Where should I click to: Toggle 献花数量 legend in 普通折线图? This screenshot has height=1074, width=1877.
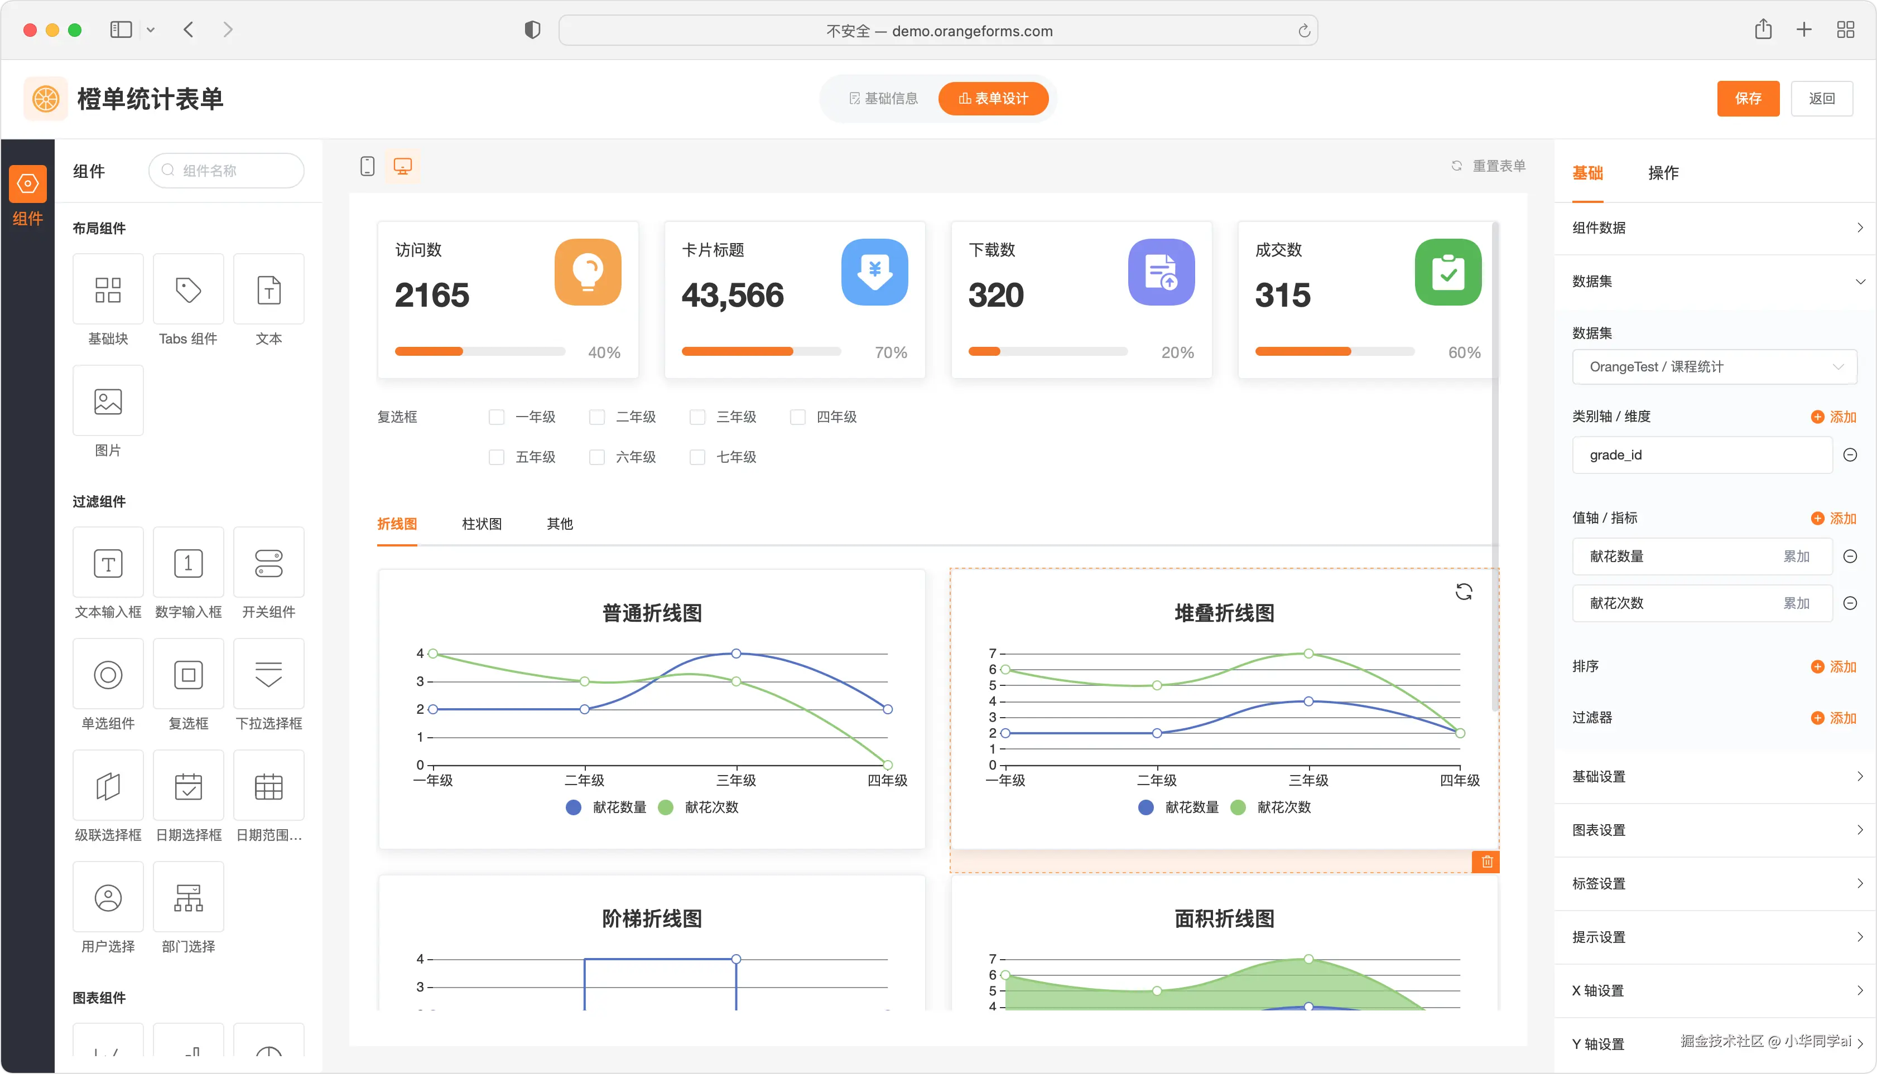click(x=606, y=807)
